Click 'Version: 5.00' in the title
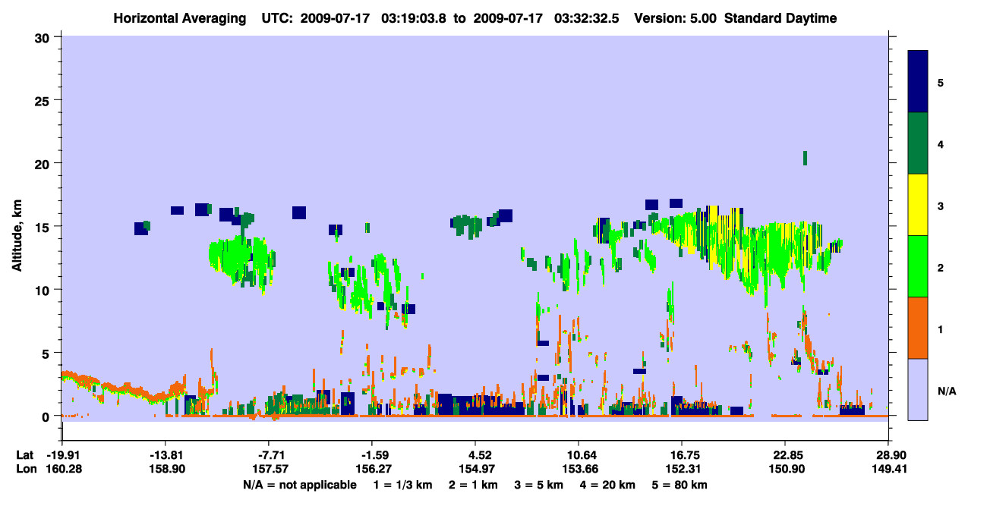 tap(676, 18)
